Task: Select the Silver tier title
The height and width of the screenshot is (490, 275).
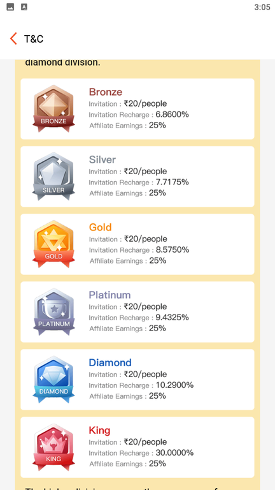Action: coord(102,160)
